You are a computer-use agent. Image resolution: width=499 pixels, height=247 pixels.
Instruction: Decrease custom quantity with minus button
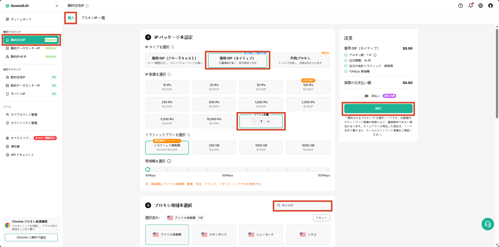(x=254, y=121)
